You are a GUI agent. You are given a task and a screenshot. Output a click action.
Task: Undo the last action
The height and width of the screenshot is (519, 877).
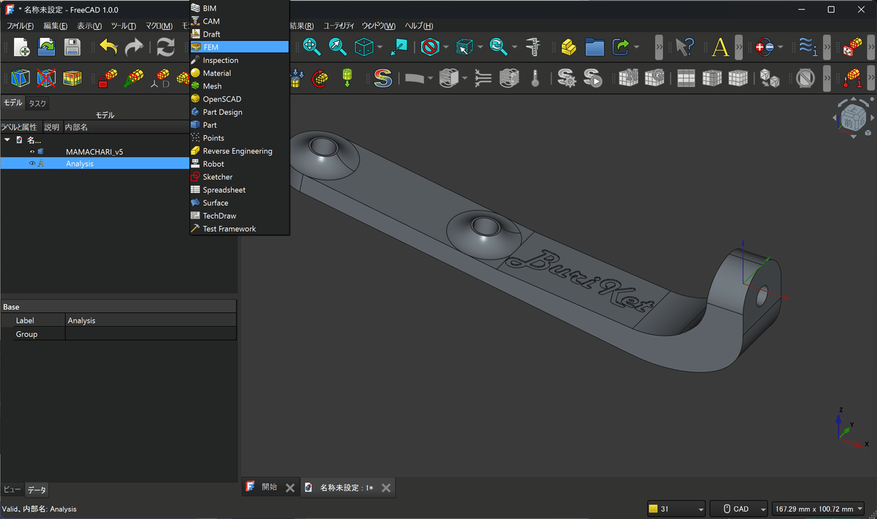coord(109,48)
